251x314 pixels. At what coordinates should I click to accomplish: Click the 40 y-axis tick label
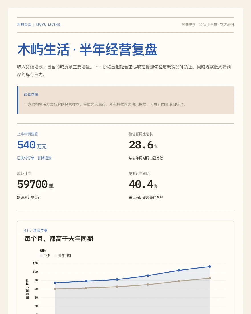tap(36, 297)
